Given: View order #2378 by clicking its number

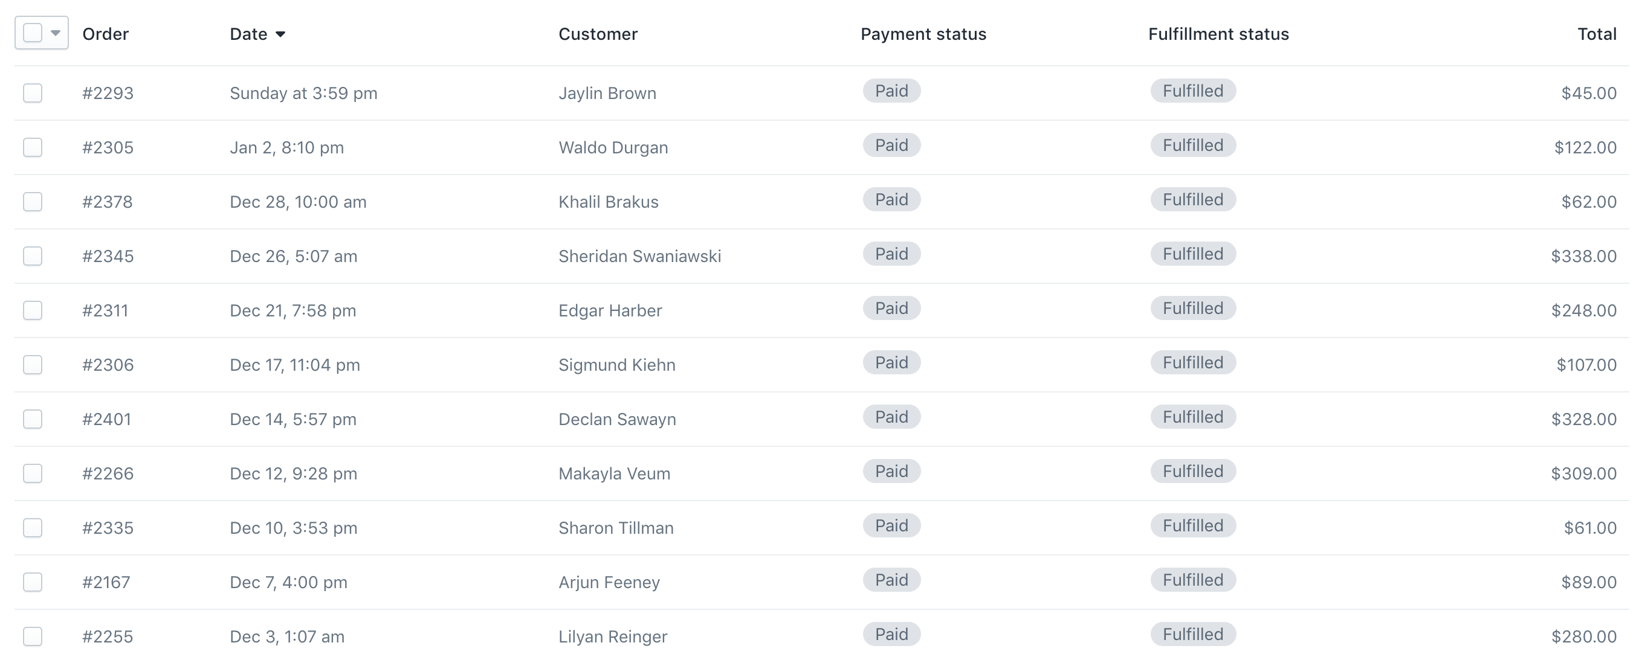Looking at the screenshot, I should click(108, 202).
